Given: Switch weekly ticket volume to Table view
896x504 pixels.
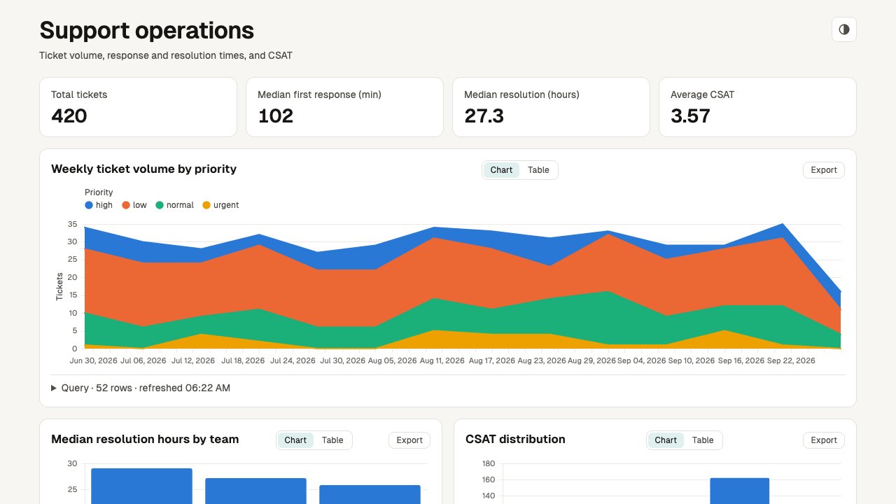Looking at the screenshot, I should (538, 170).
